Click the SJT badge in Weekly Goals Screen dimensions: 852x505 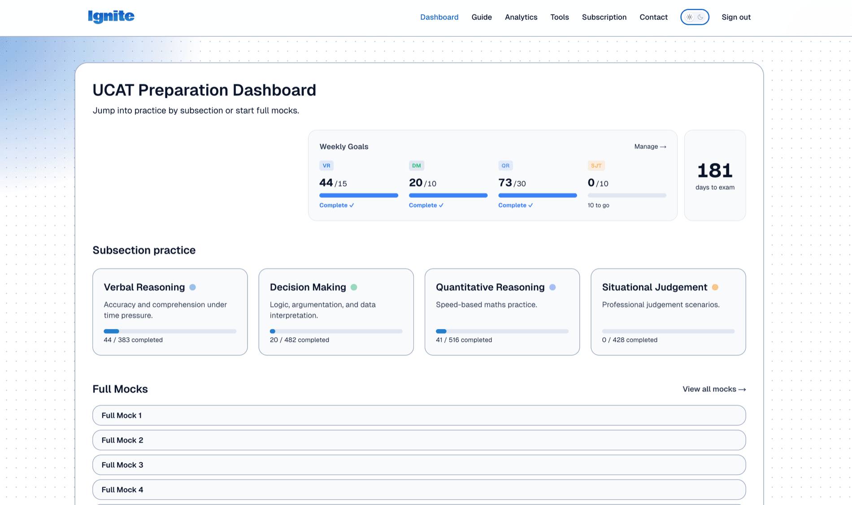point(596,165)
